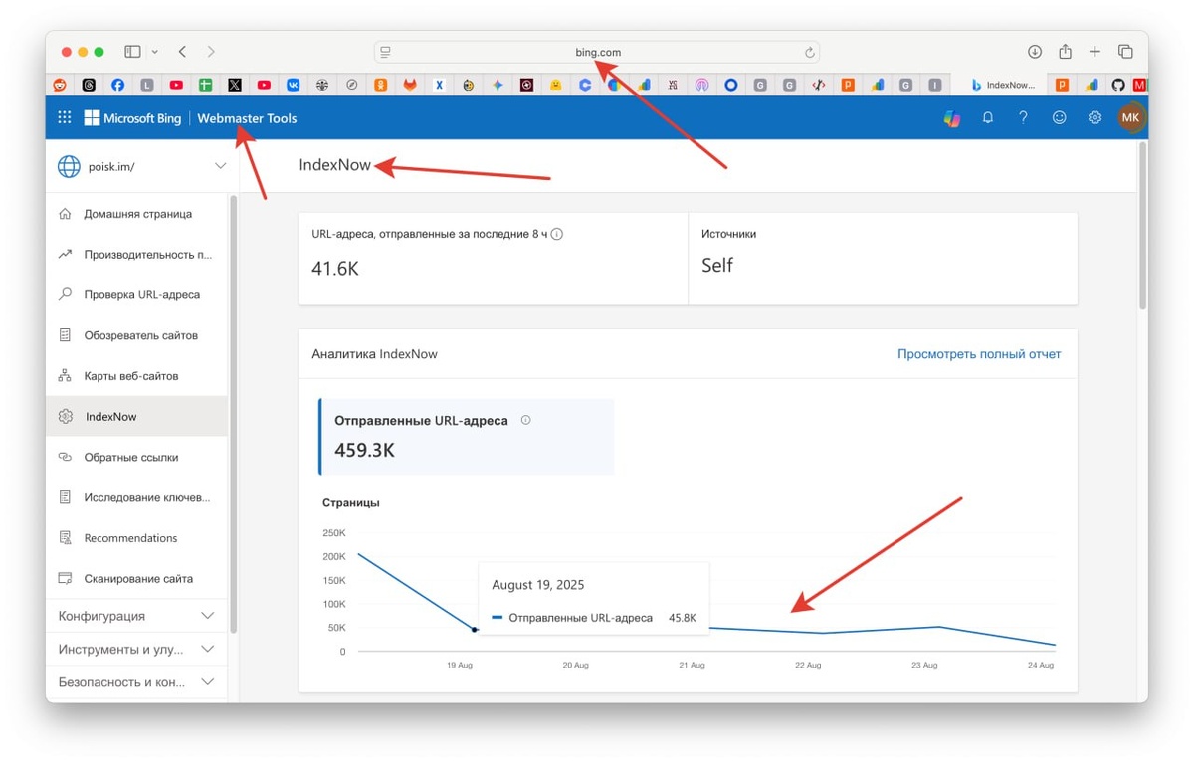Click the bing.com address bar

597,52
